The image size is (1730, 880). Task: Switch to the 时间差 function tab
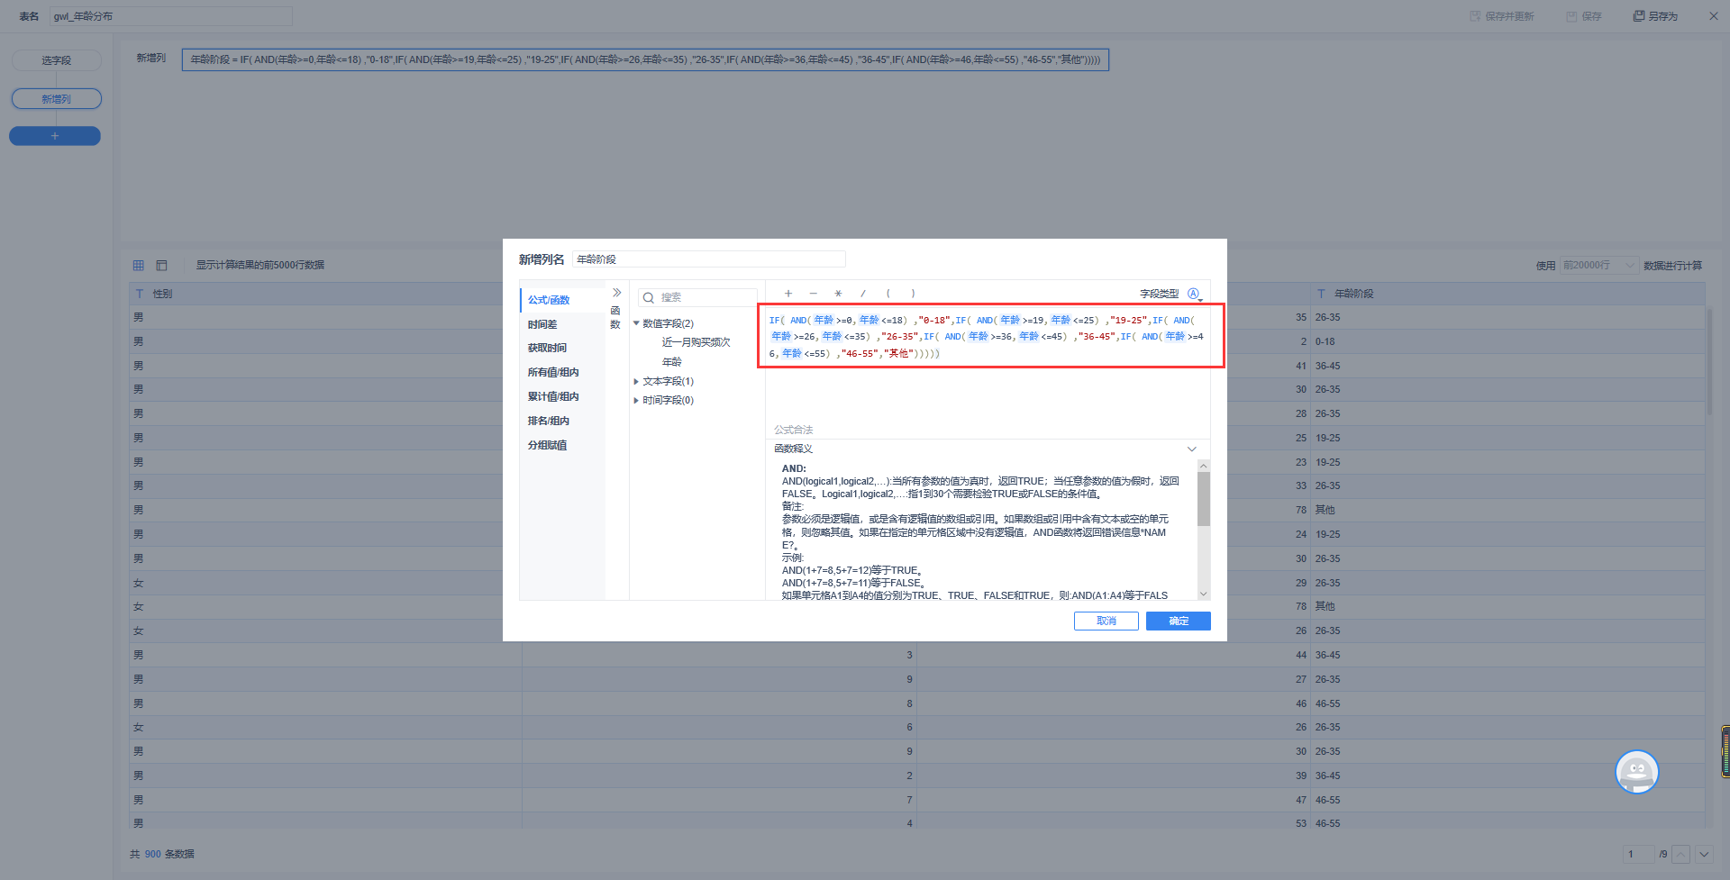(x=542, y=324)
